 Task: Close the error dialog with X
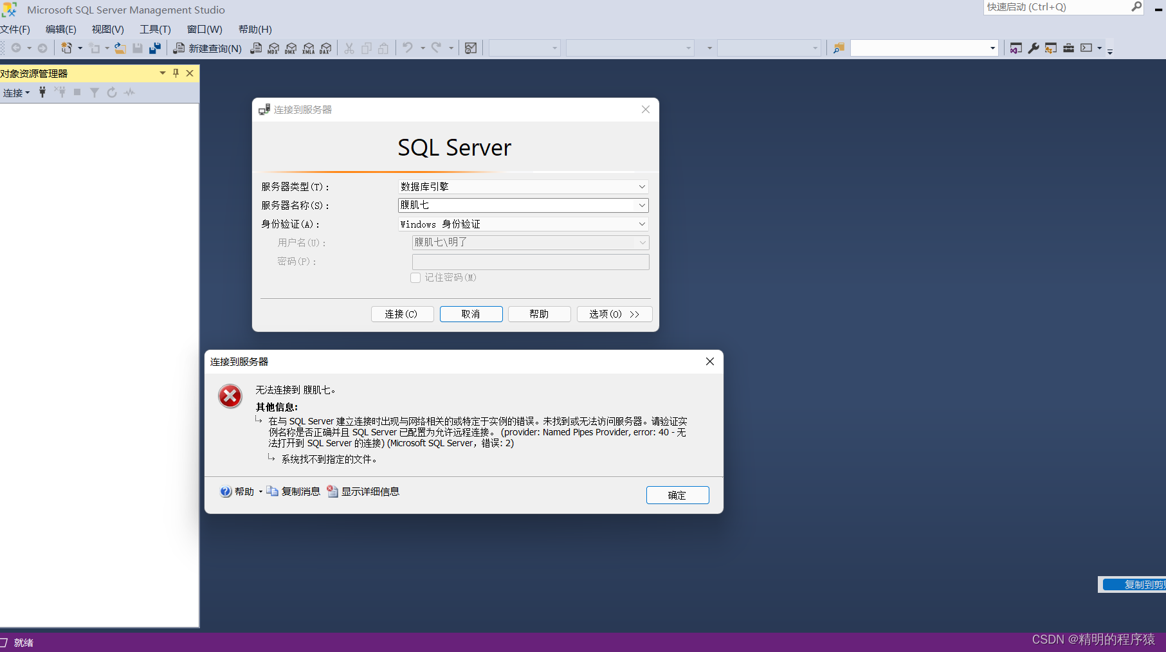(x=710, y=361)
